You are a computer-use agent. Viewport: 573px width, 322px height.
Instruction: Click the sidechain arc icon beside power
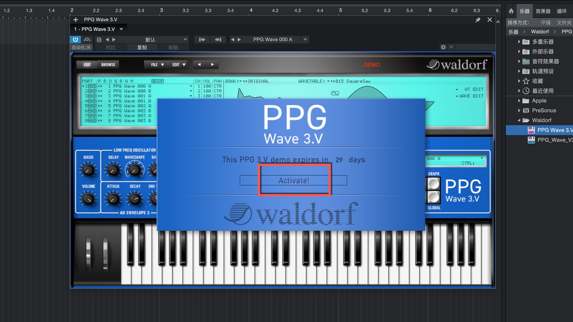[87, 39]
